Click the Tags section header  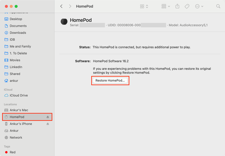7,146
